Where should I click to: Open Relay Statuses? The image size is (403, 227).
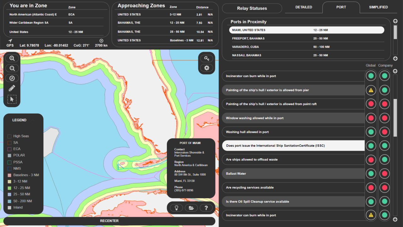click(252, 9)
